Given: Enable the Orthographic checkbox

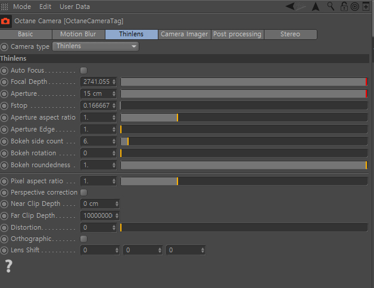Looking at the screenshot, I should pyautogui.click(x=83, y=239).
